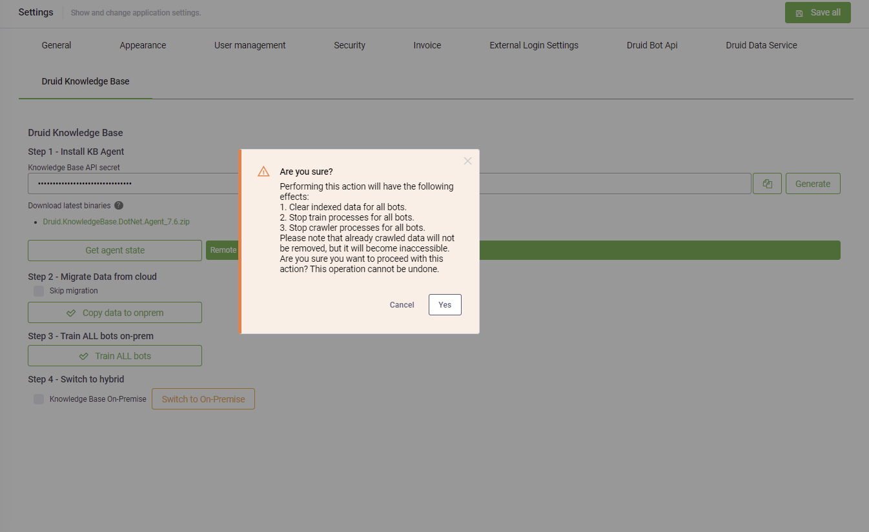This screenshot has width=869, height=532.
Task: Toggle the Skip migration checkbox
Action: point(39,291)
